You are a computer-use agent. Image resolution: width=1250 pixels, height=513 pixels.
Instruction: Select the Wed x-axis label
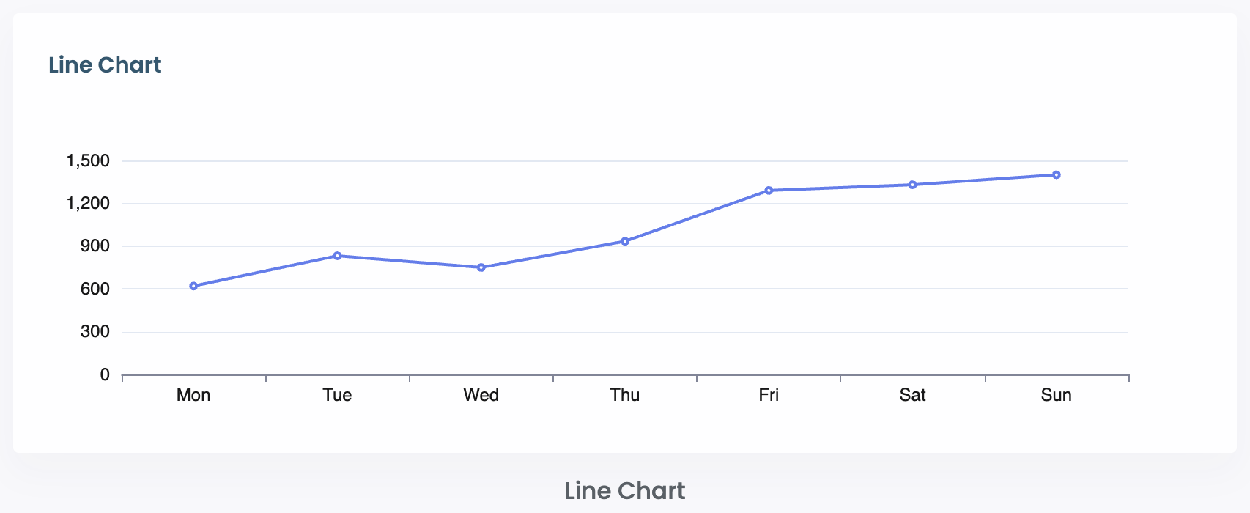[x=481, y=395]
